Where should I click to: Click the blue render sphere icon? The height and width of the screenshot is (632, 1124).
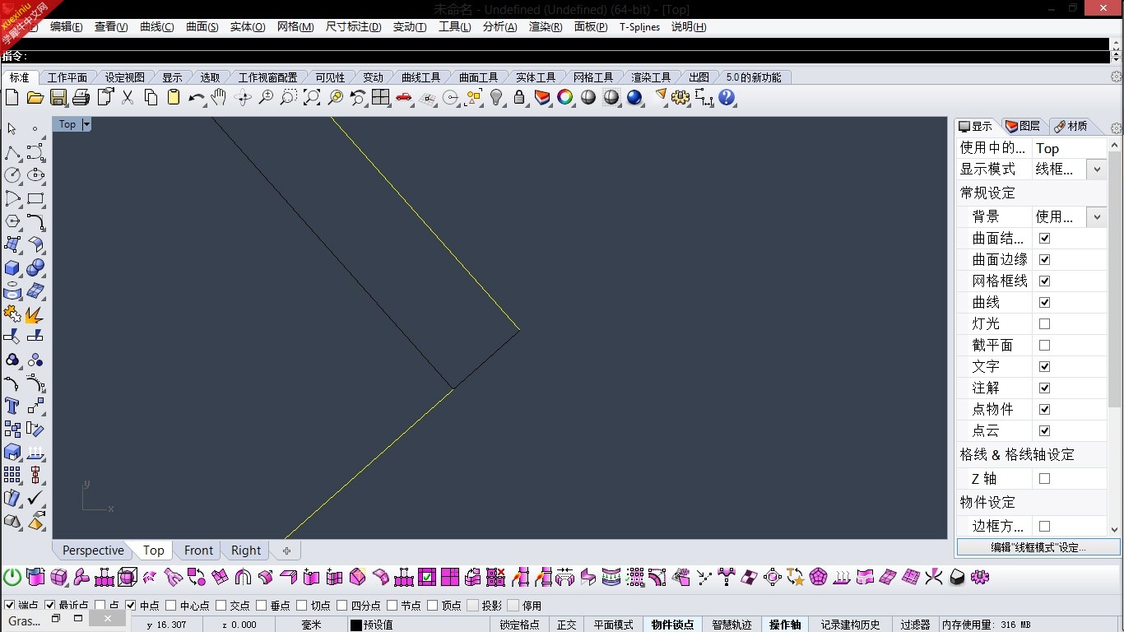634,97
